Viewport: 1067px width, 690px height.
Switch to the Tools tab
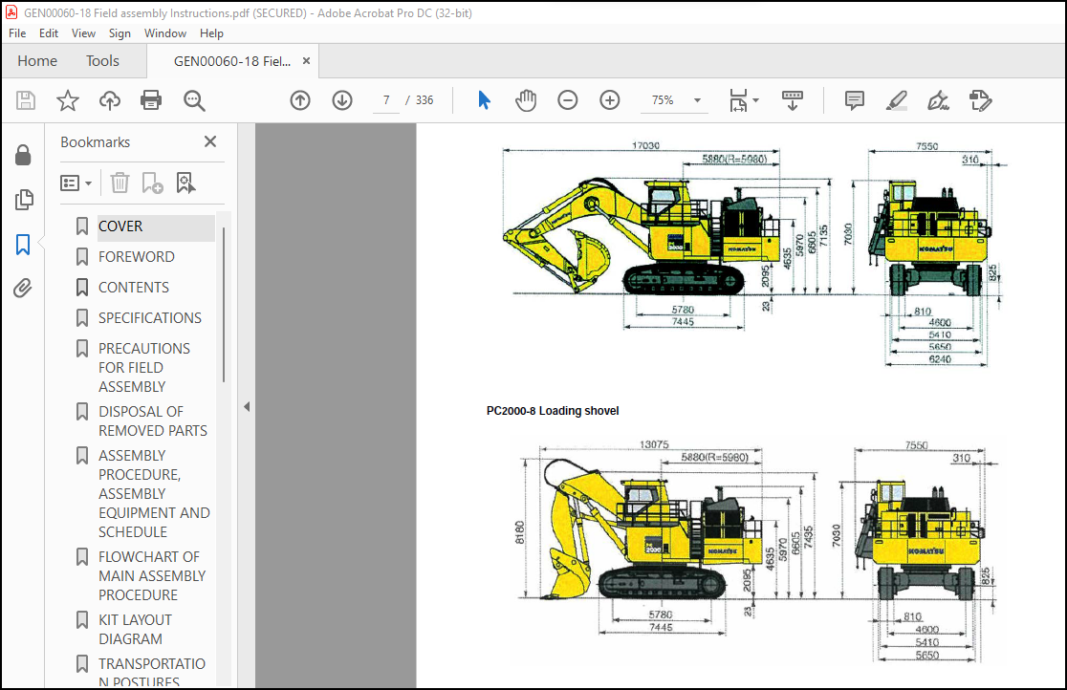click(x=102, y=60)
